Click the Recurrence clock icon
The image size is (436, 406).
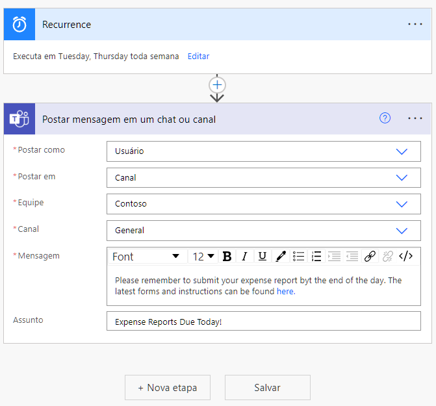(19, 25)
